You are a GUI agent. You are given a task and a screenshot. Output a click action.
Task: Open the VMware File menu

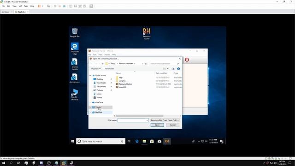tap(3, 6)
